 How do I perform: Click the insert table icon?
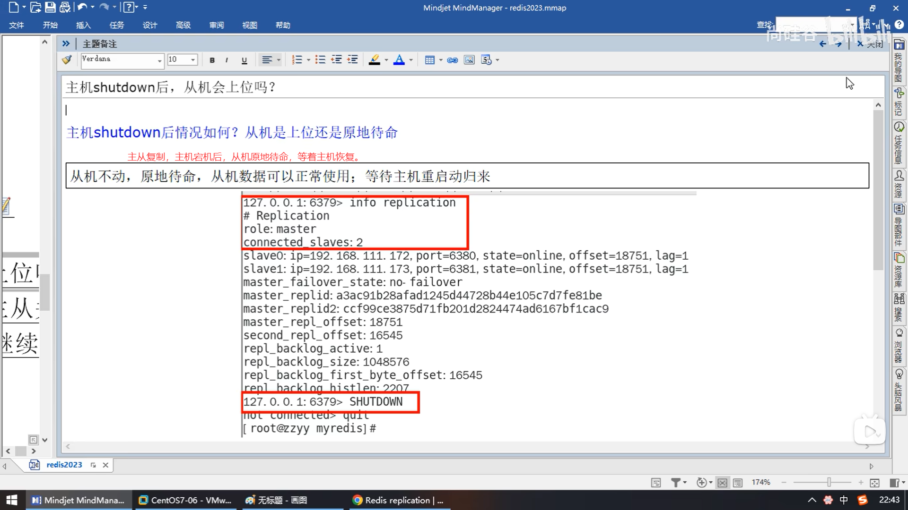(x=429, y=60)
